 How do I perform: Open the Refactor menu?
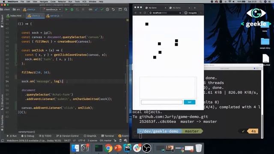[x=62, y=2]
